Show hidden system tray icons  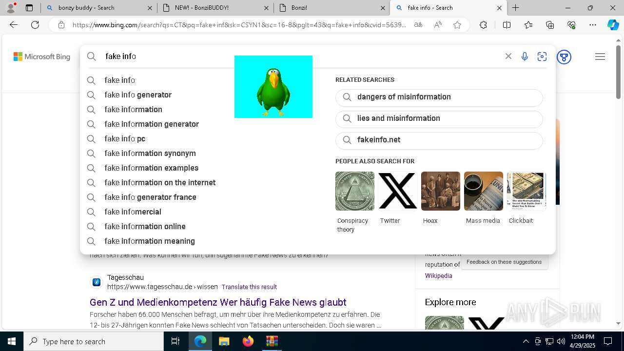coord(526,341)
